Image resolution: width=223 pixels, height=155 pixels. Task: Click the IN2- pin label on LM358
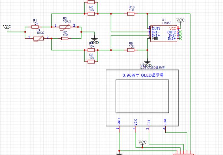(172, 35)
